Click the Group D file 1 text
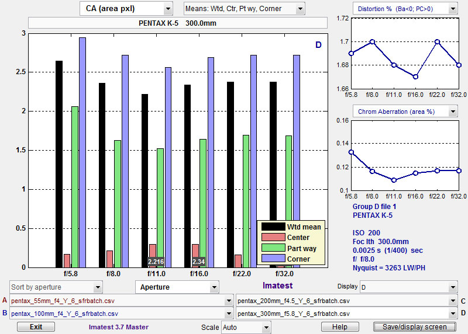 tap(374, 207)
